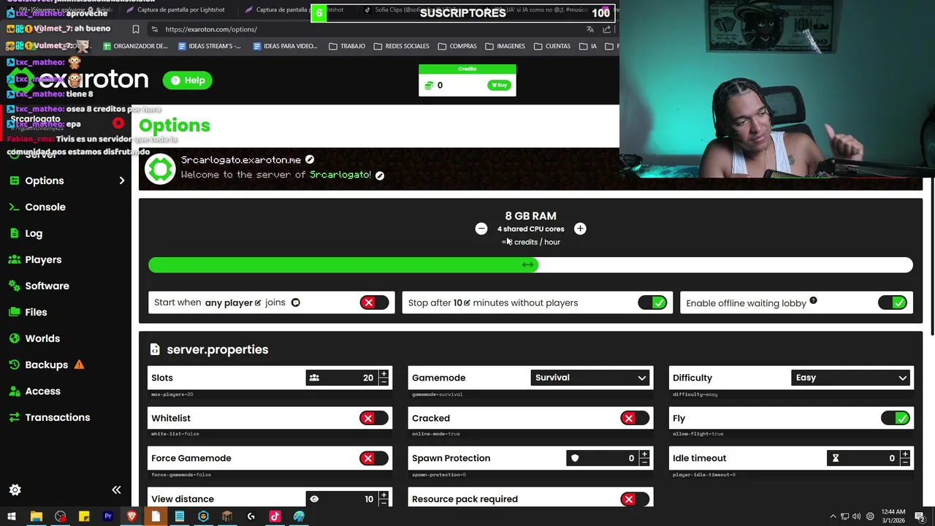This screenshot has width=935, height=526.
Task: Click the Idle timeout hourglass icon
Action: tap(836, 458)
